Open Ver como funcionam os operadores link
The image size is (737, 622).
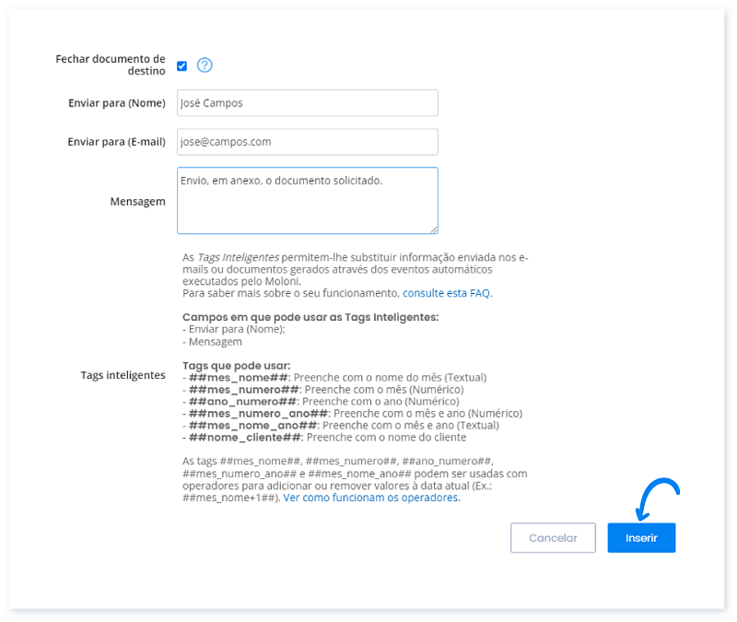click(370, 498)
